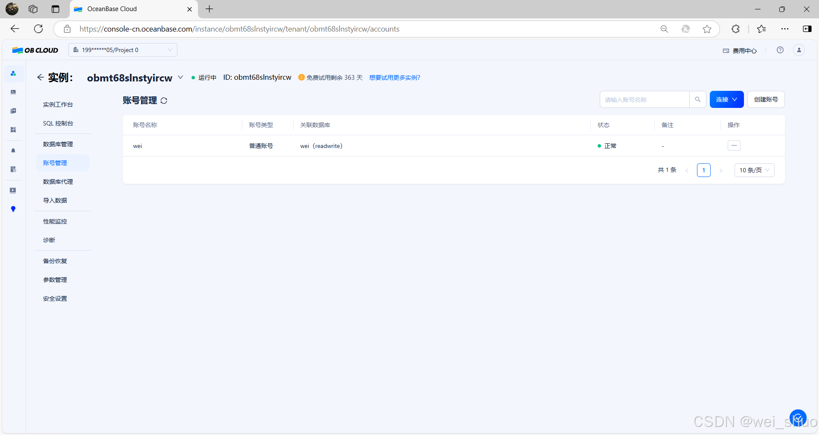The width and height of the screenshot is (819, 435).
Task: Open the 10 条/页 page size dropdown
Action: tap(754, 170)
